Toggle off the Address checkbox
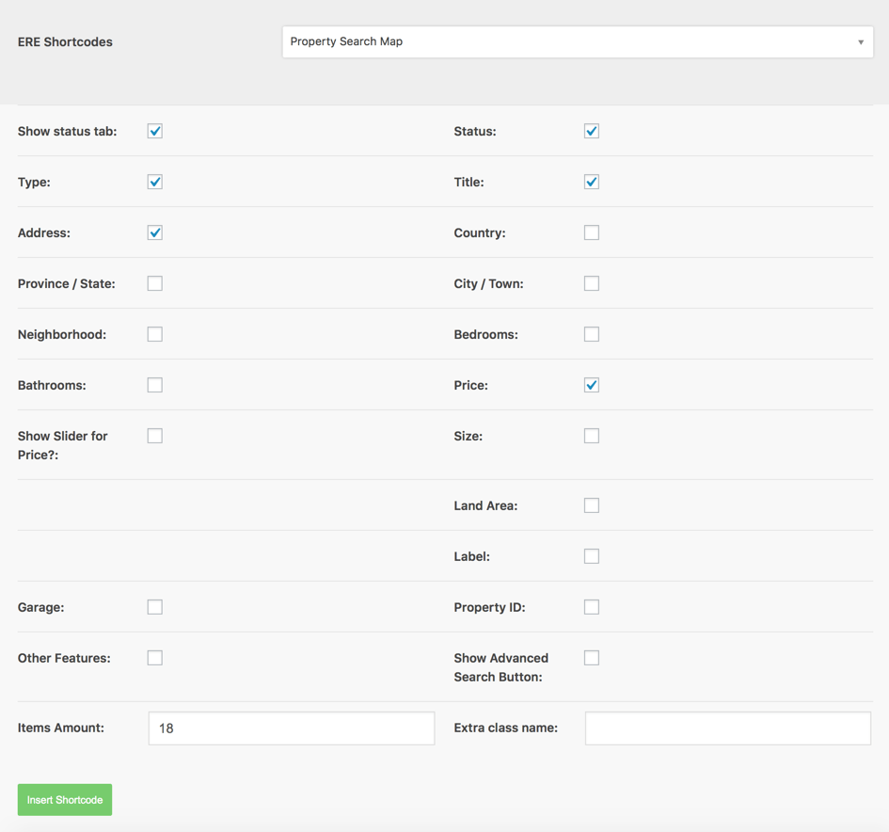889x832 pixels. pyautogui.click(x=155, y=232)
